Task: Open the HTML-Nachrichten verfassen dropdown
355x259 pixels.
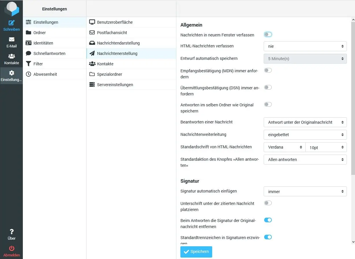Action: pos(305,46)
